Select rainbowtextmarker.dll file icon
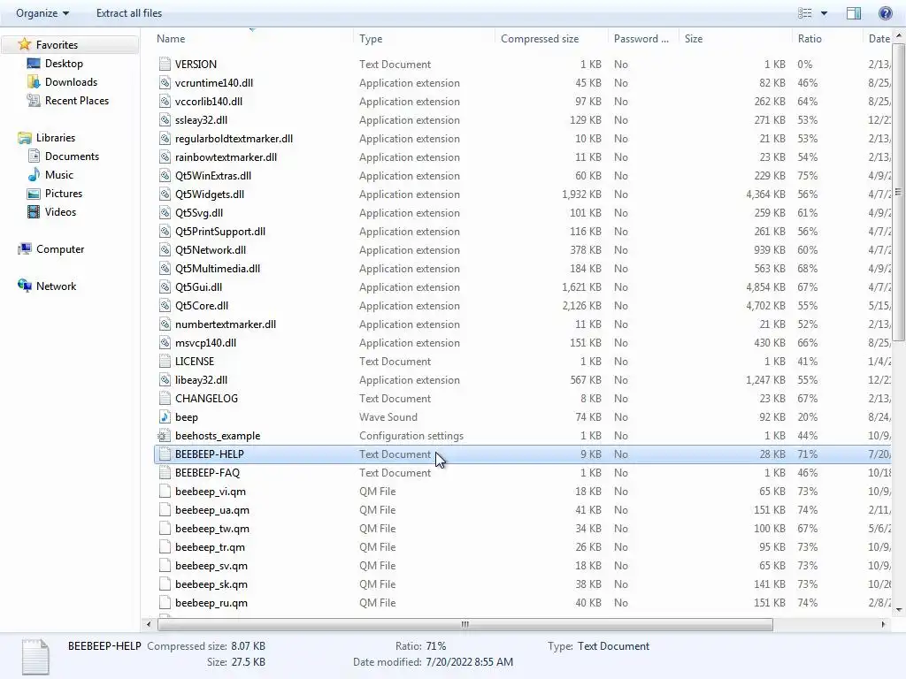The image size is (906, 679). coord(165,157)
